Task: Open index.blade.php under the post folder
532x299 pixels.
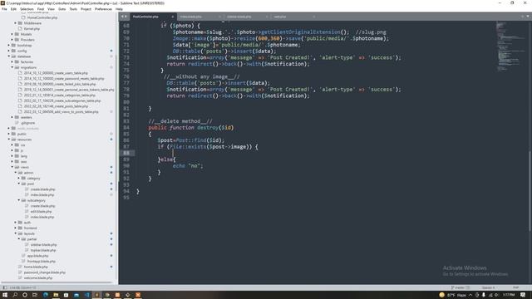Action: click(42, 195)
